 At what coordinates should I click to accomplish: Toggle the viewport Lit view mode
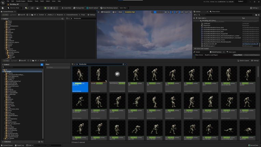coord(114,12)
